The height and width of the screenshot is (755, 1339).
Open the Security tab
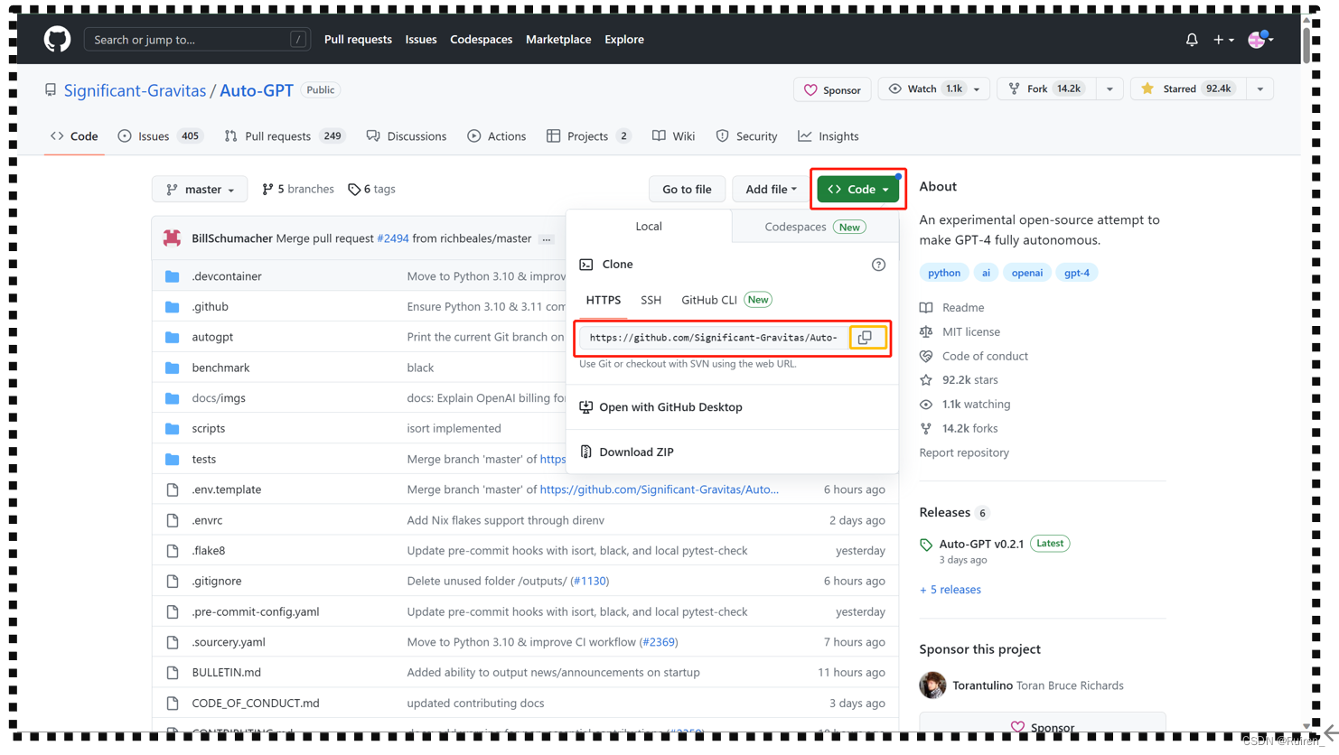click(747, 136)
